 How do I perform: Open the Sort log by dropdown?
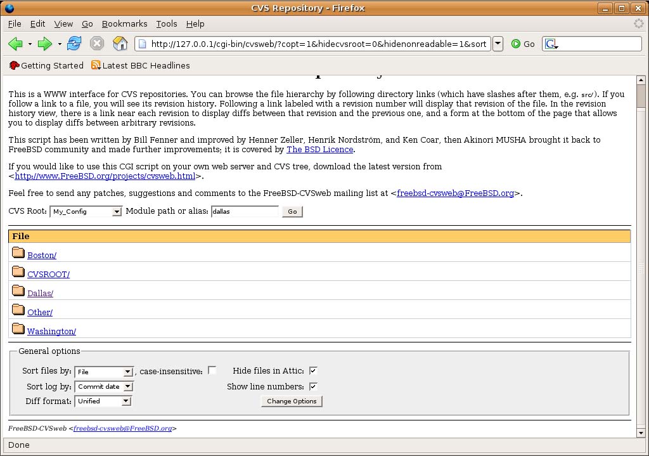(104, 386)
